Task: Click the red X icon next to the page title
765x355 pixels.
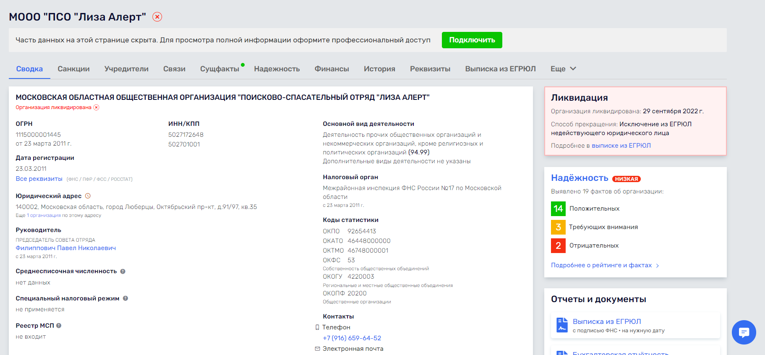Action: (x=157, y=17)
